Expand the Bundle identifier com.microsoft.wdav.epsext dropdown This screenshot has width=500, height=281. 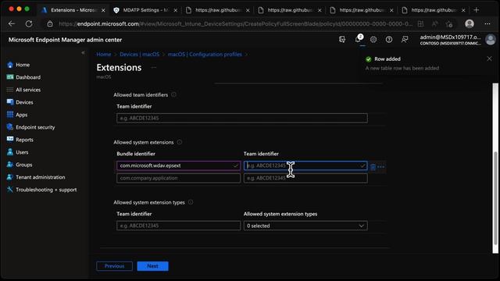click(235, 165)
